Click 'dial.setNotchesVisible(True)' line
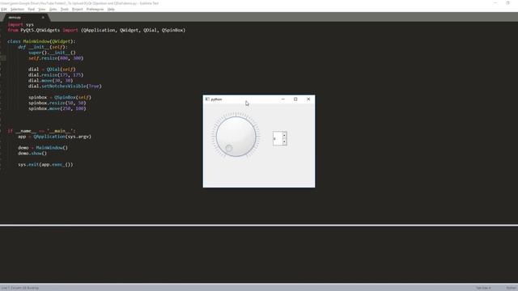Screen dimensions: 518x291 pos(65,86)
